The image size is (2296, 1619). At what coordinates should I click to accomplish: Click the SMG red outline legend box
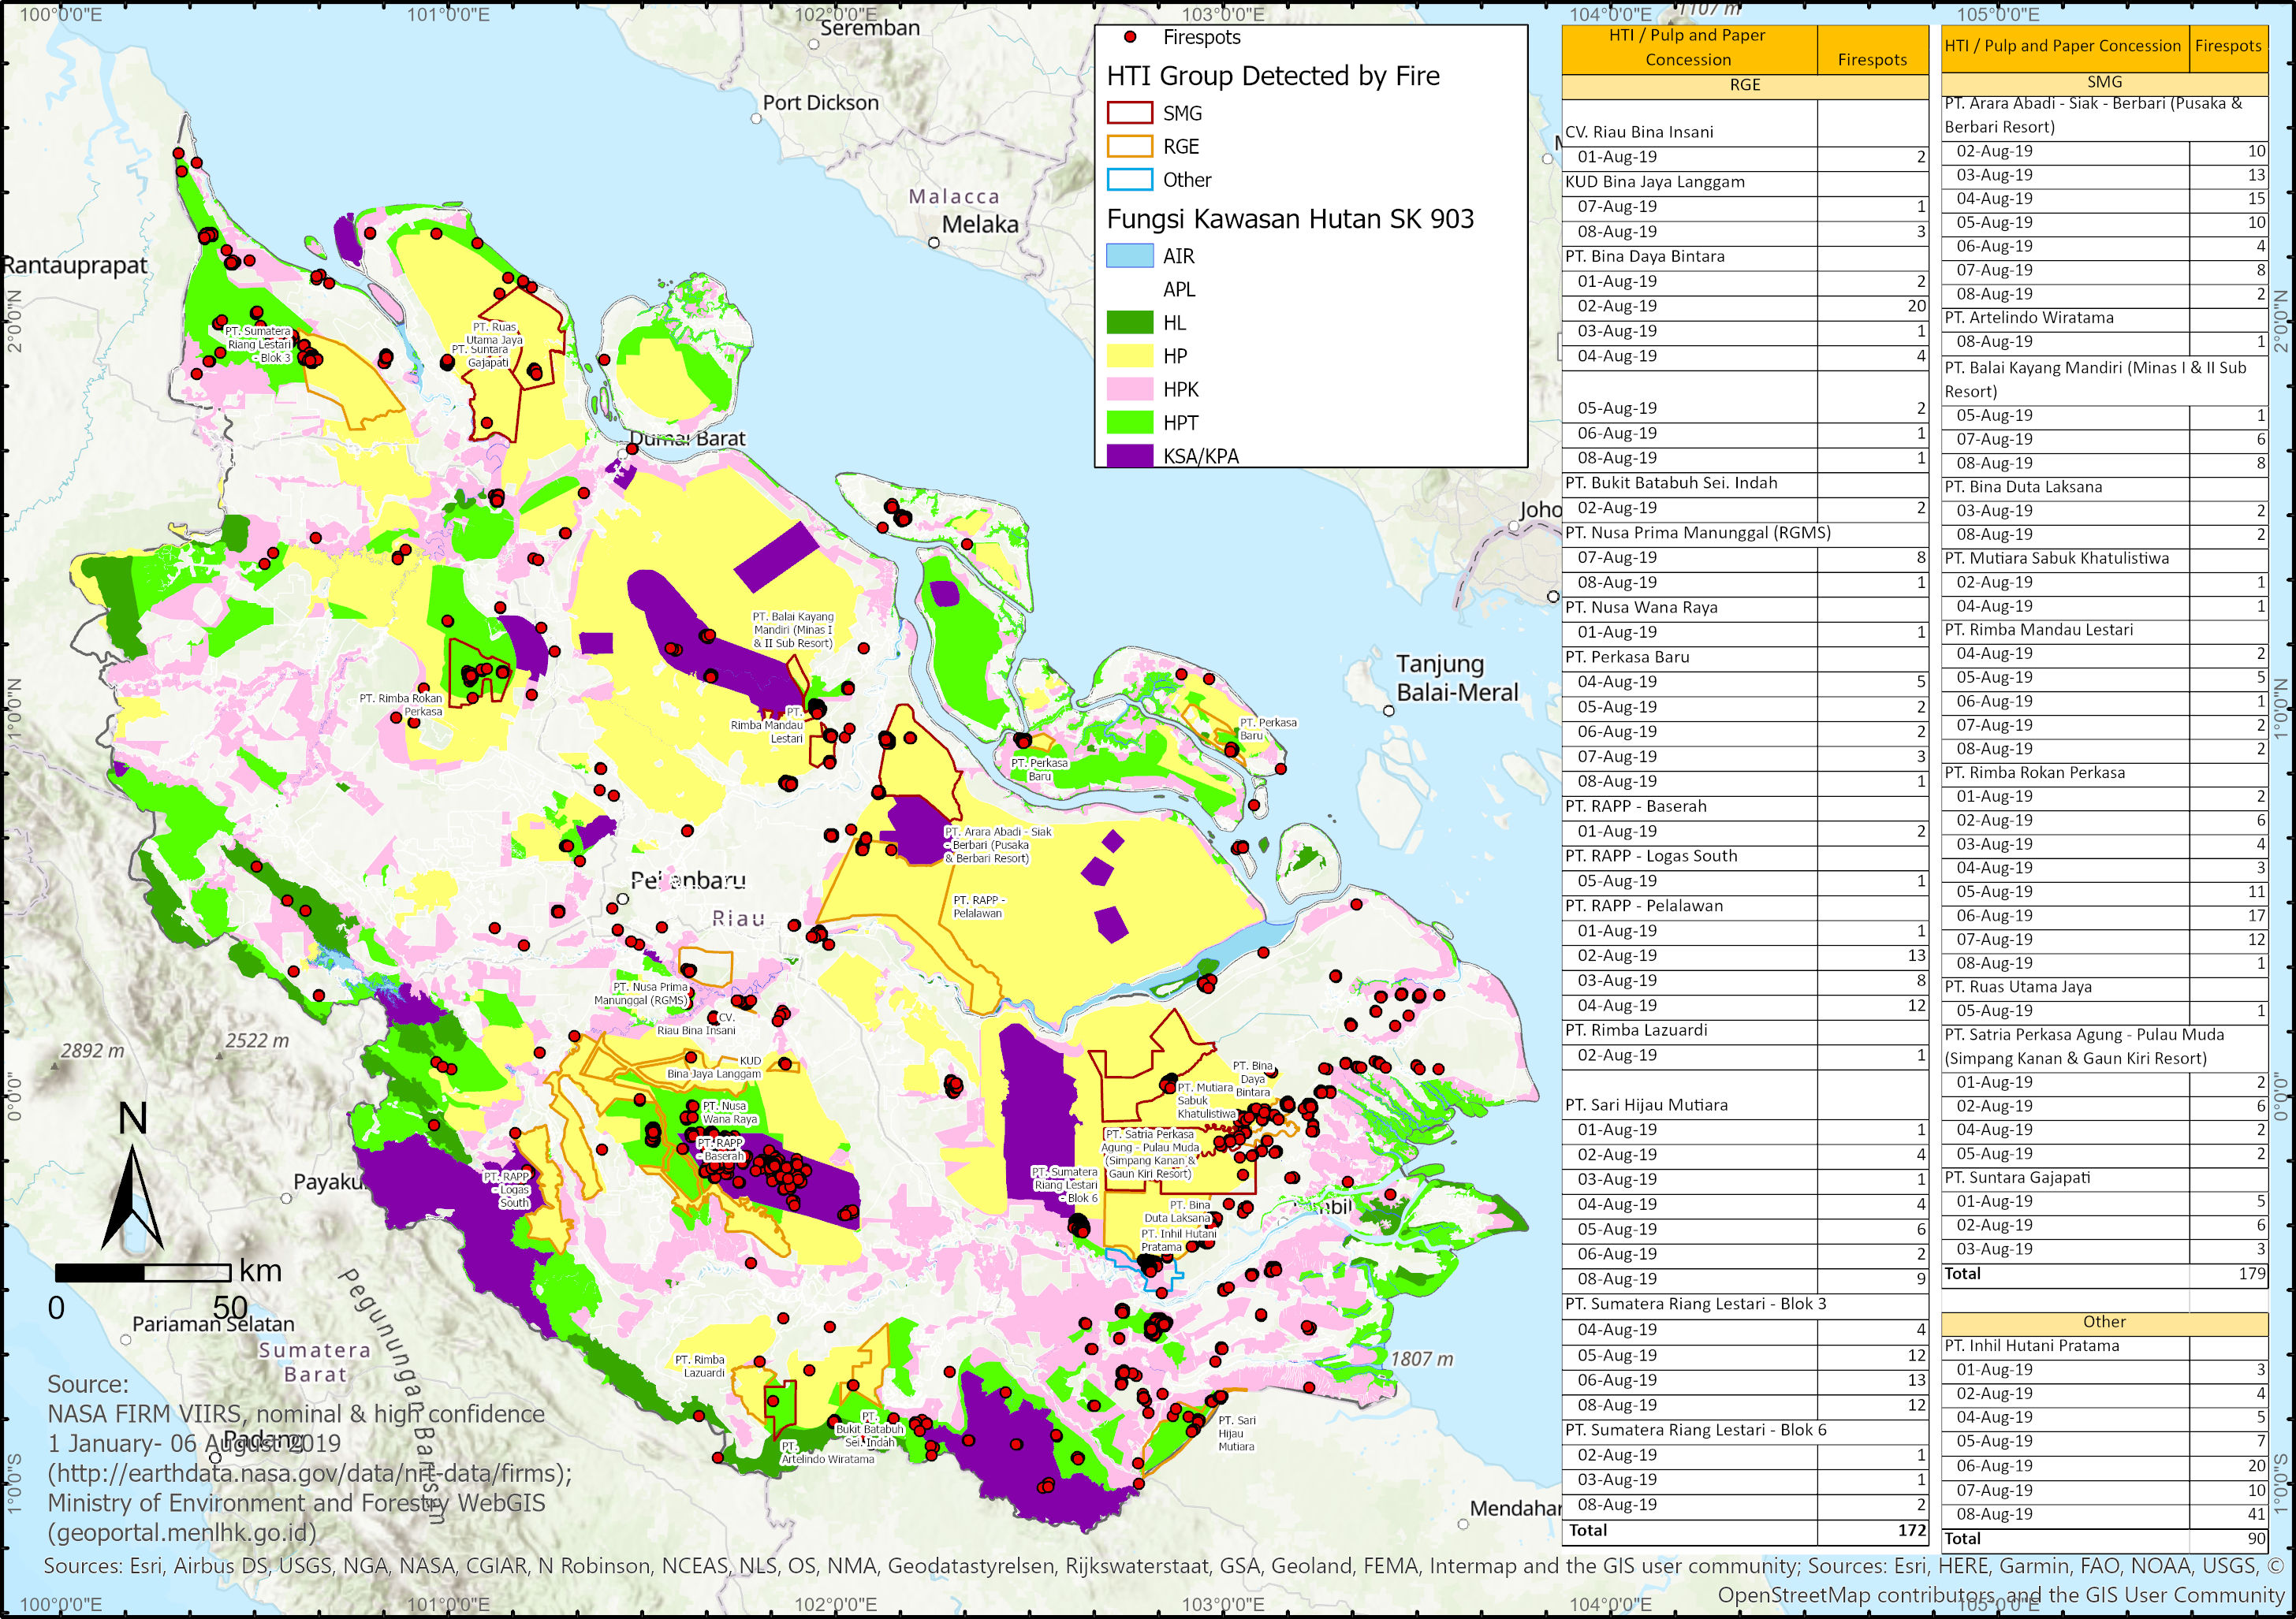1130,113
